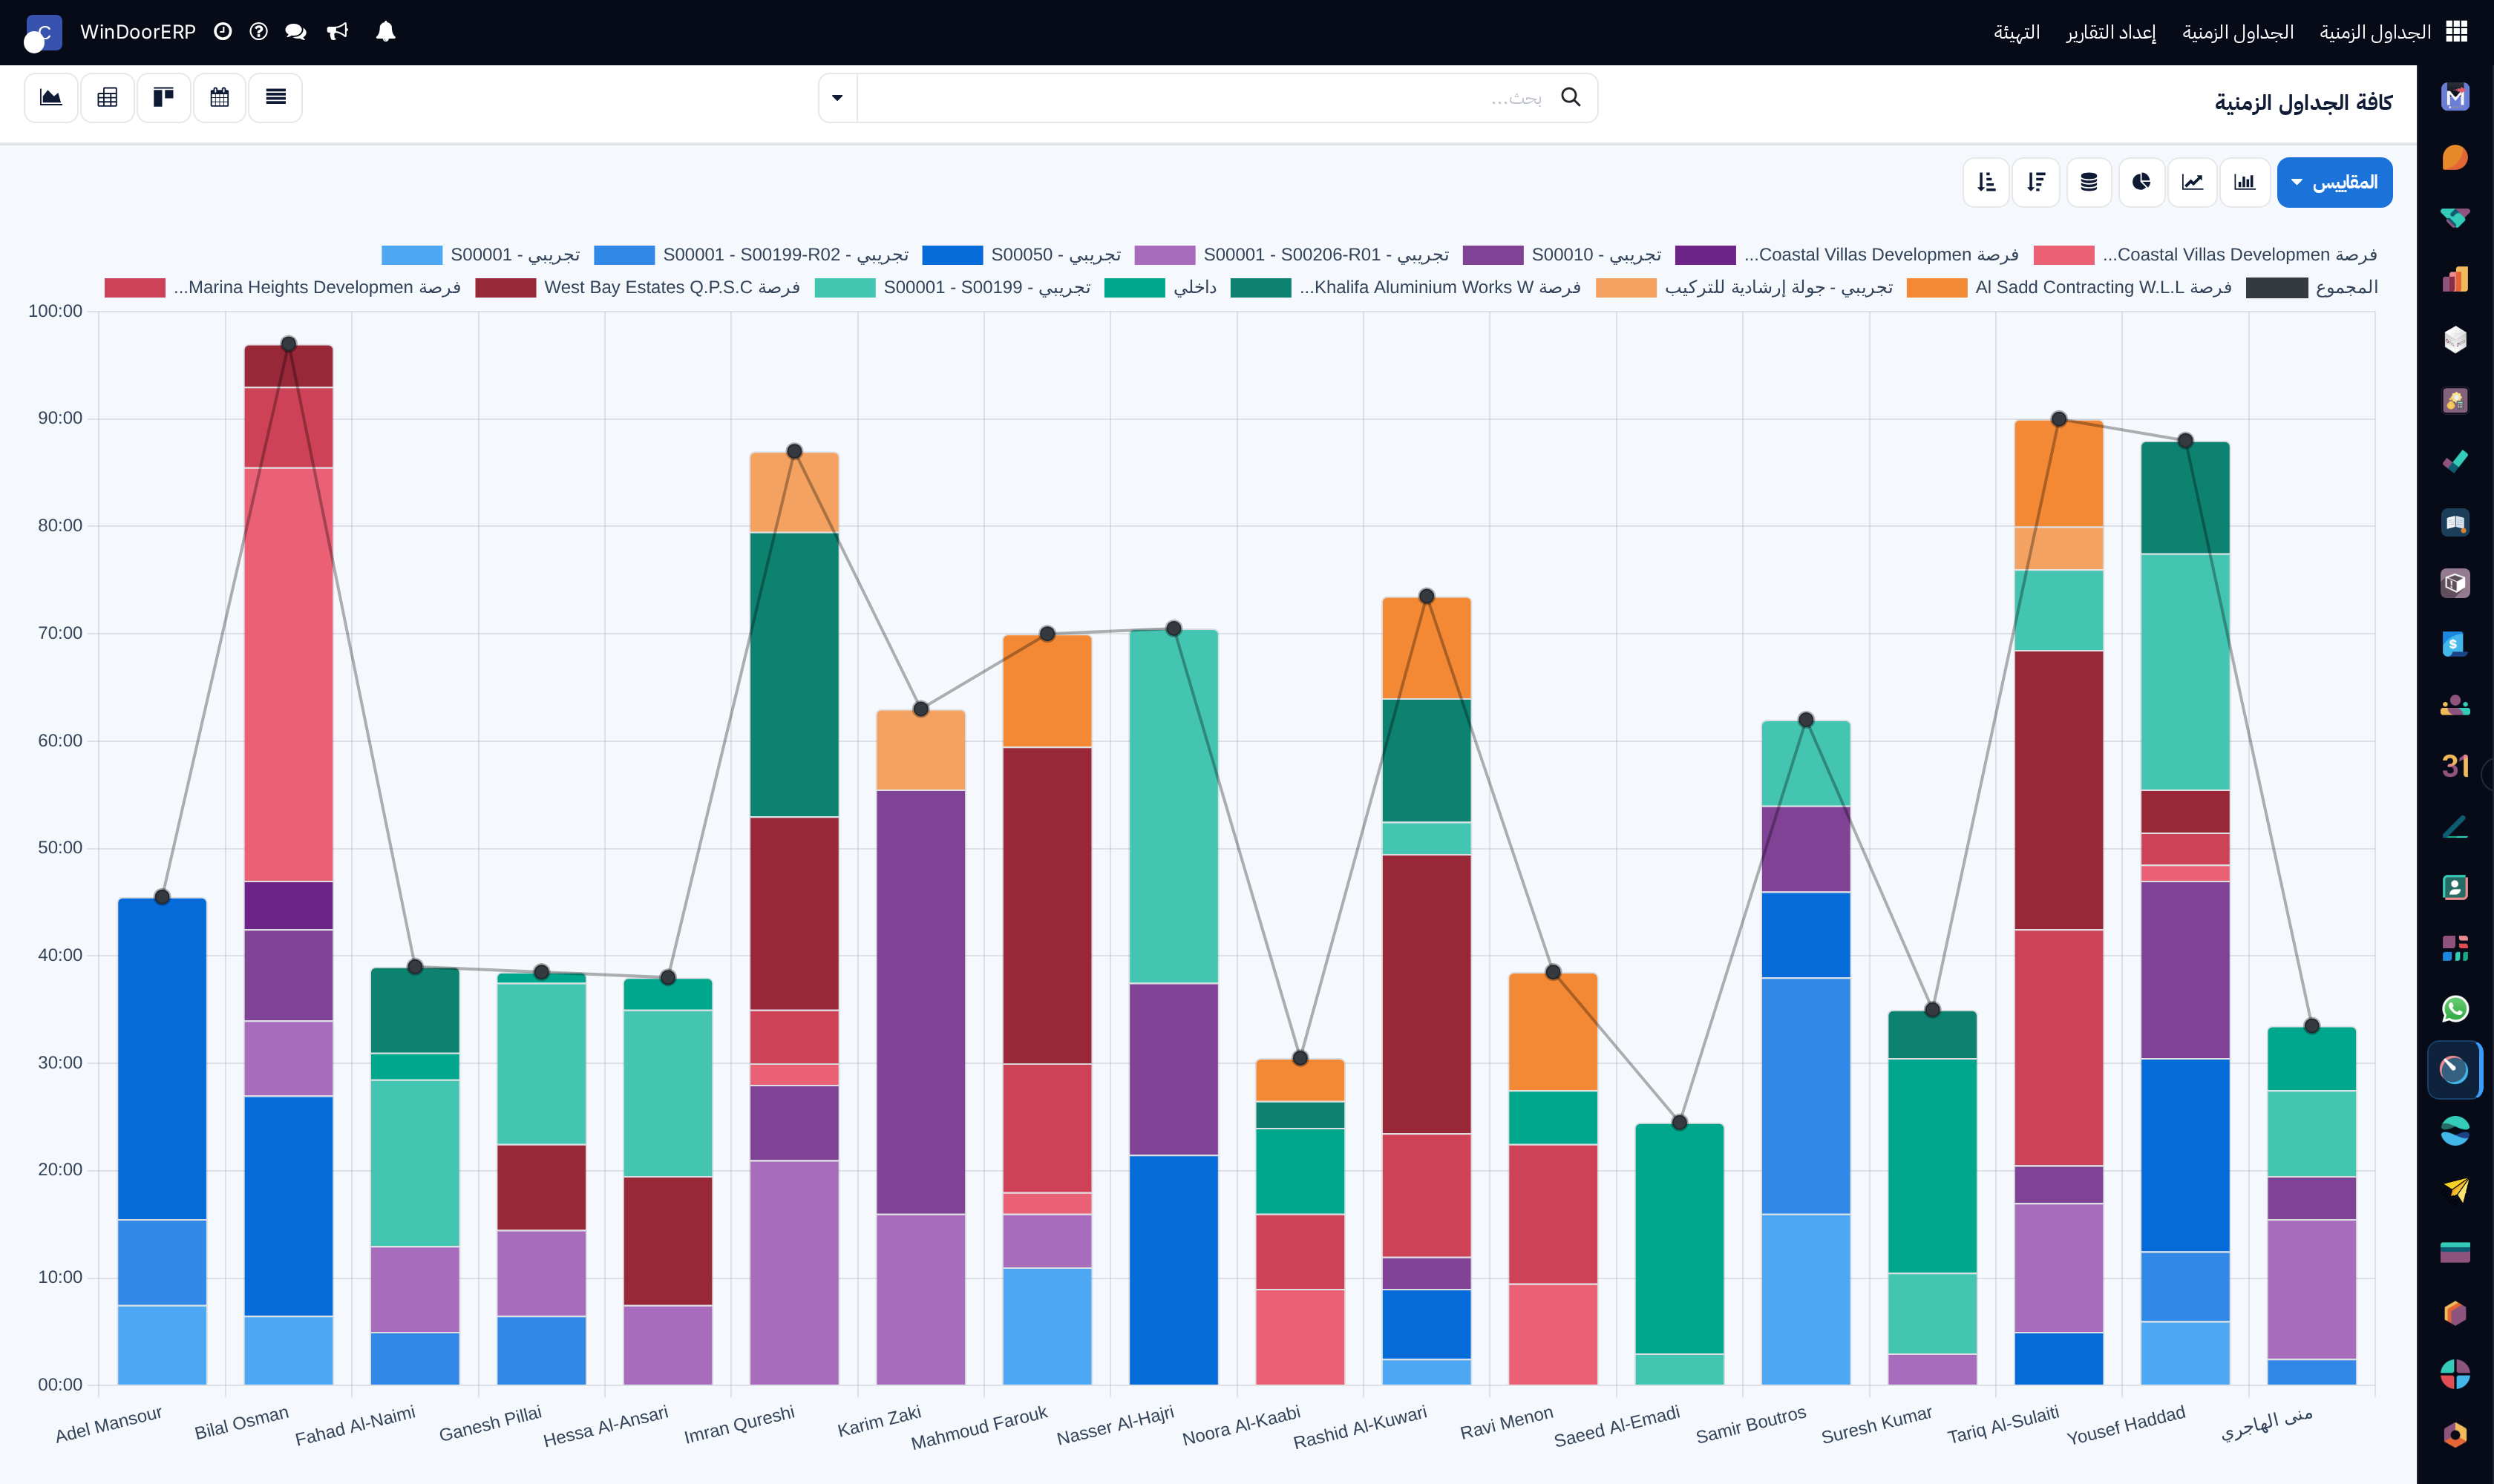Open the calendar 31 app in sidebar
Image resolution: width=2494 pixels, height=1484 pixels.
click(2455, 766)
